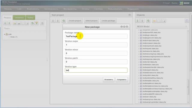Open the Система menu
The image size is (192, 108).
(x=99, y=9)
